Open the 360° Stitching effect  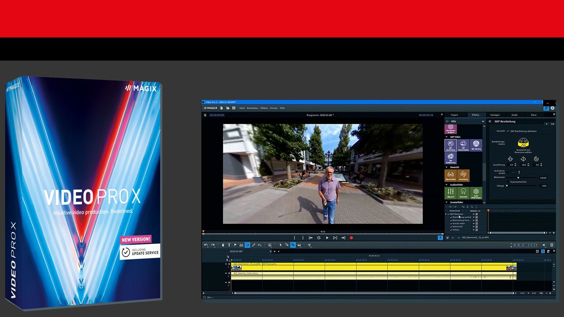click(477, 145)
